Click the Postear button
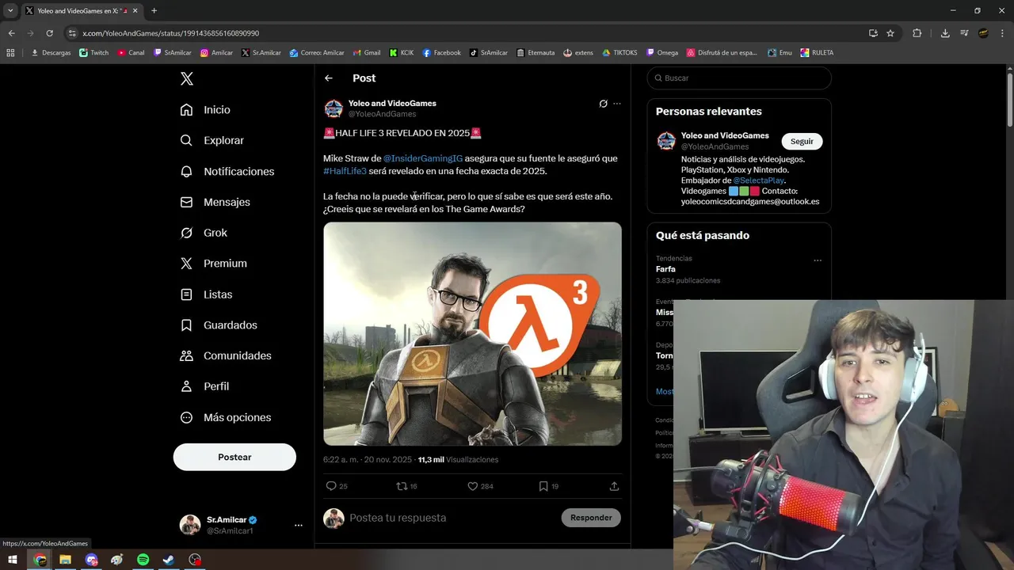The width and height of the screenshot is (1014, 570). tap(234, 457)
